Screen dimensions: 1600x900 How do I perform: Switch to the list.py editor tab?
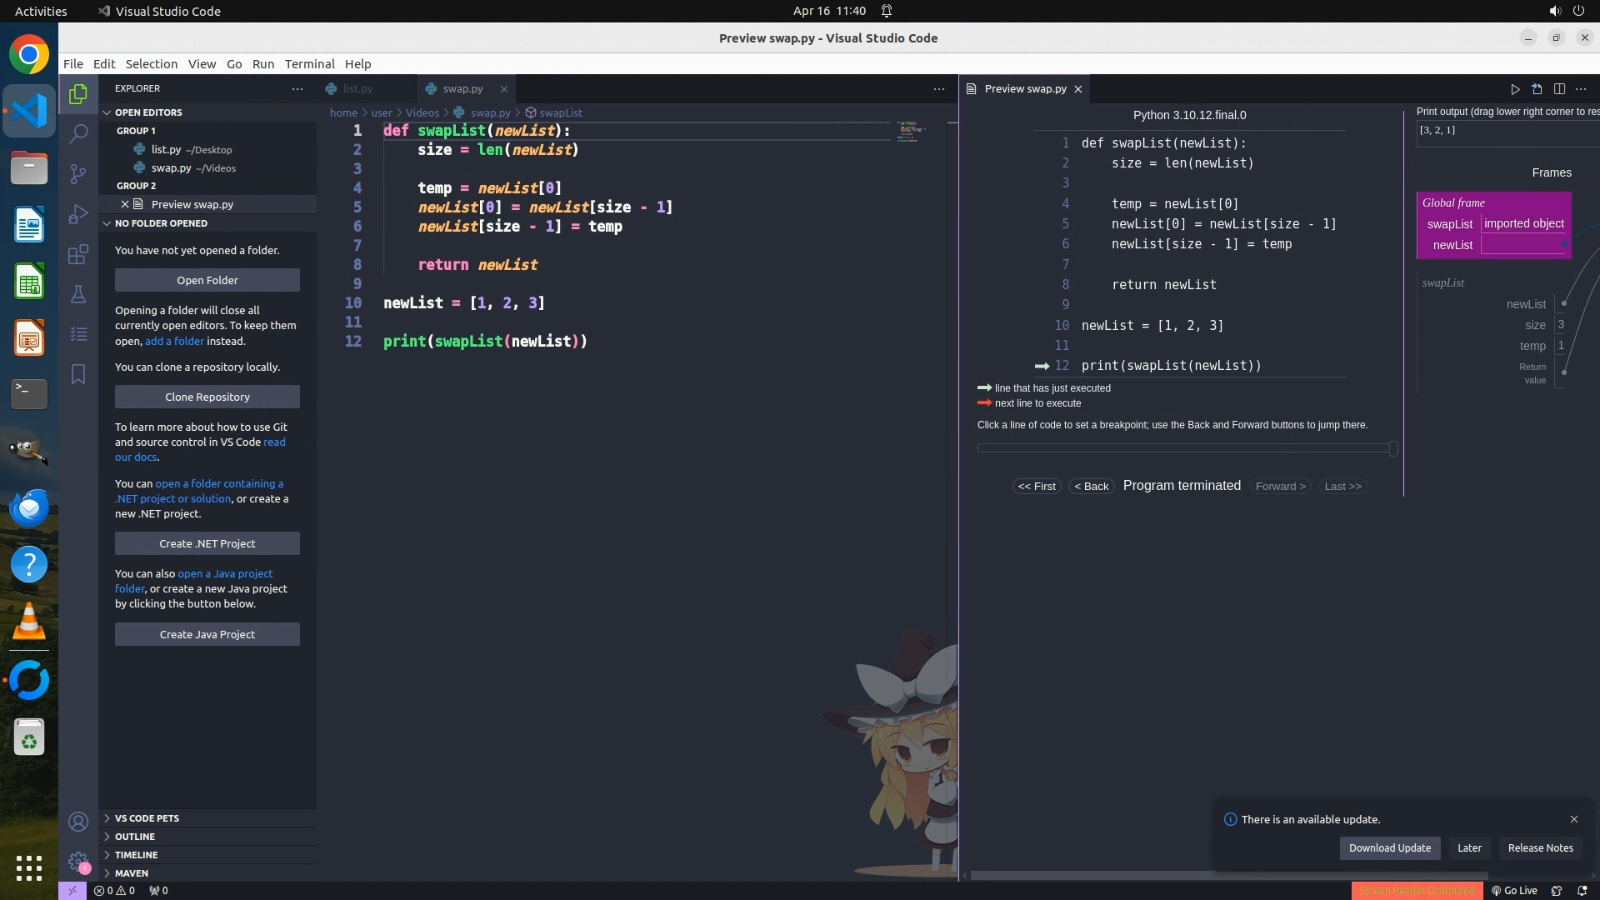pyautogui.click(x=357, y=88)
